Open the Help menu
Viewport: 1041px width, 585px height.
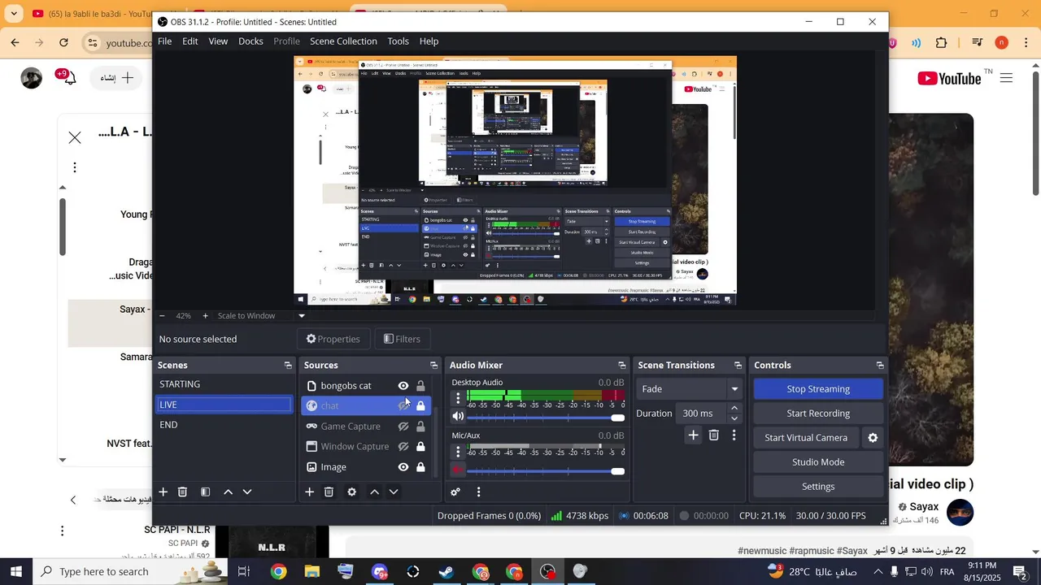(429, 41)
